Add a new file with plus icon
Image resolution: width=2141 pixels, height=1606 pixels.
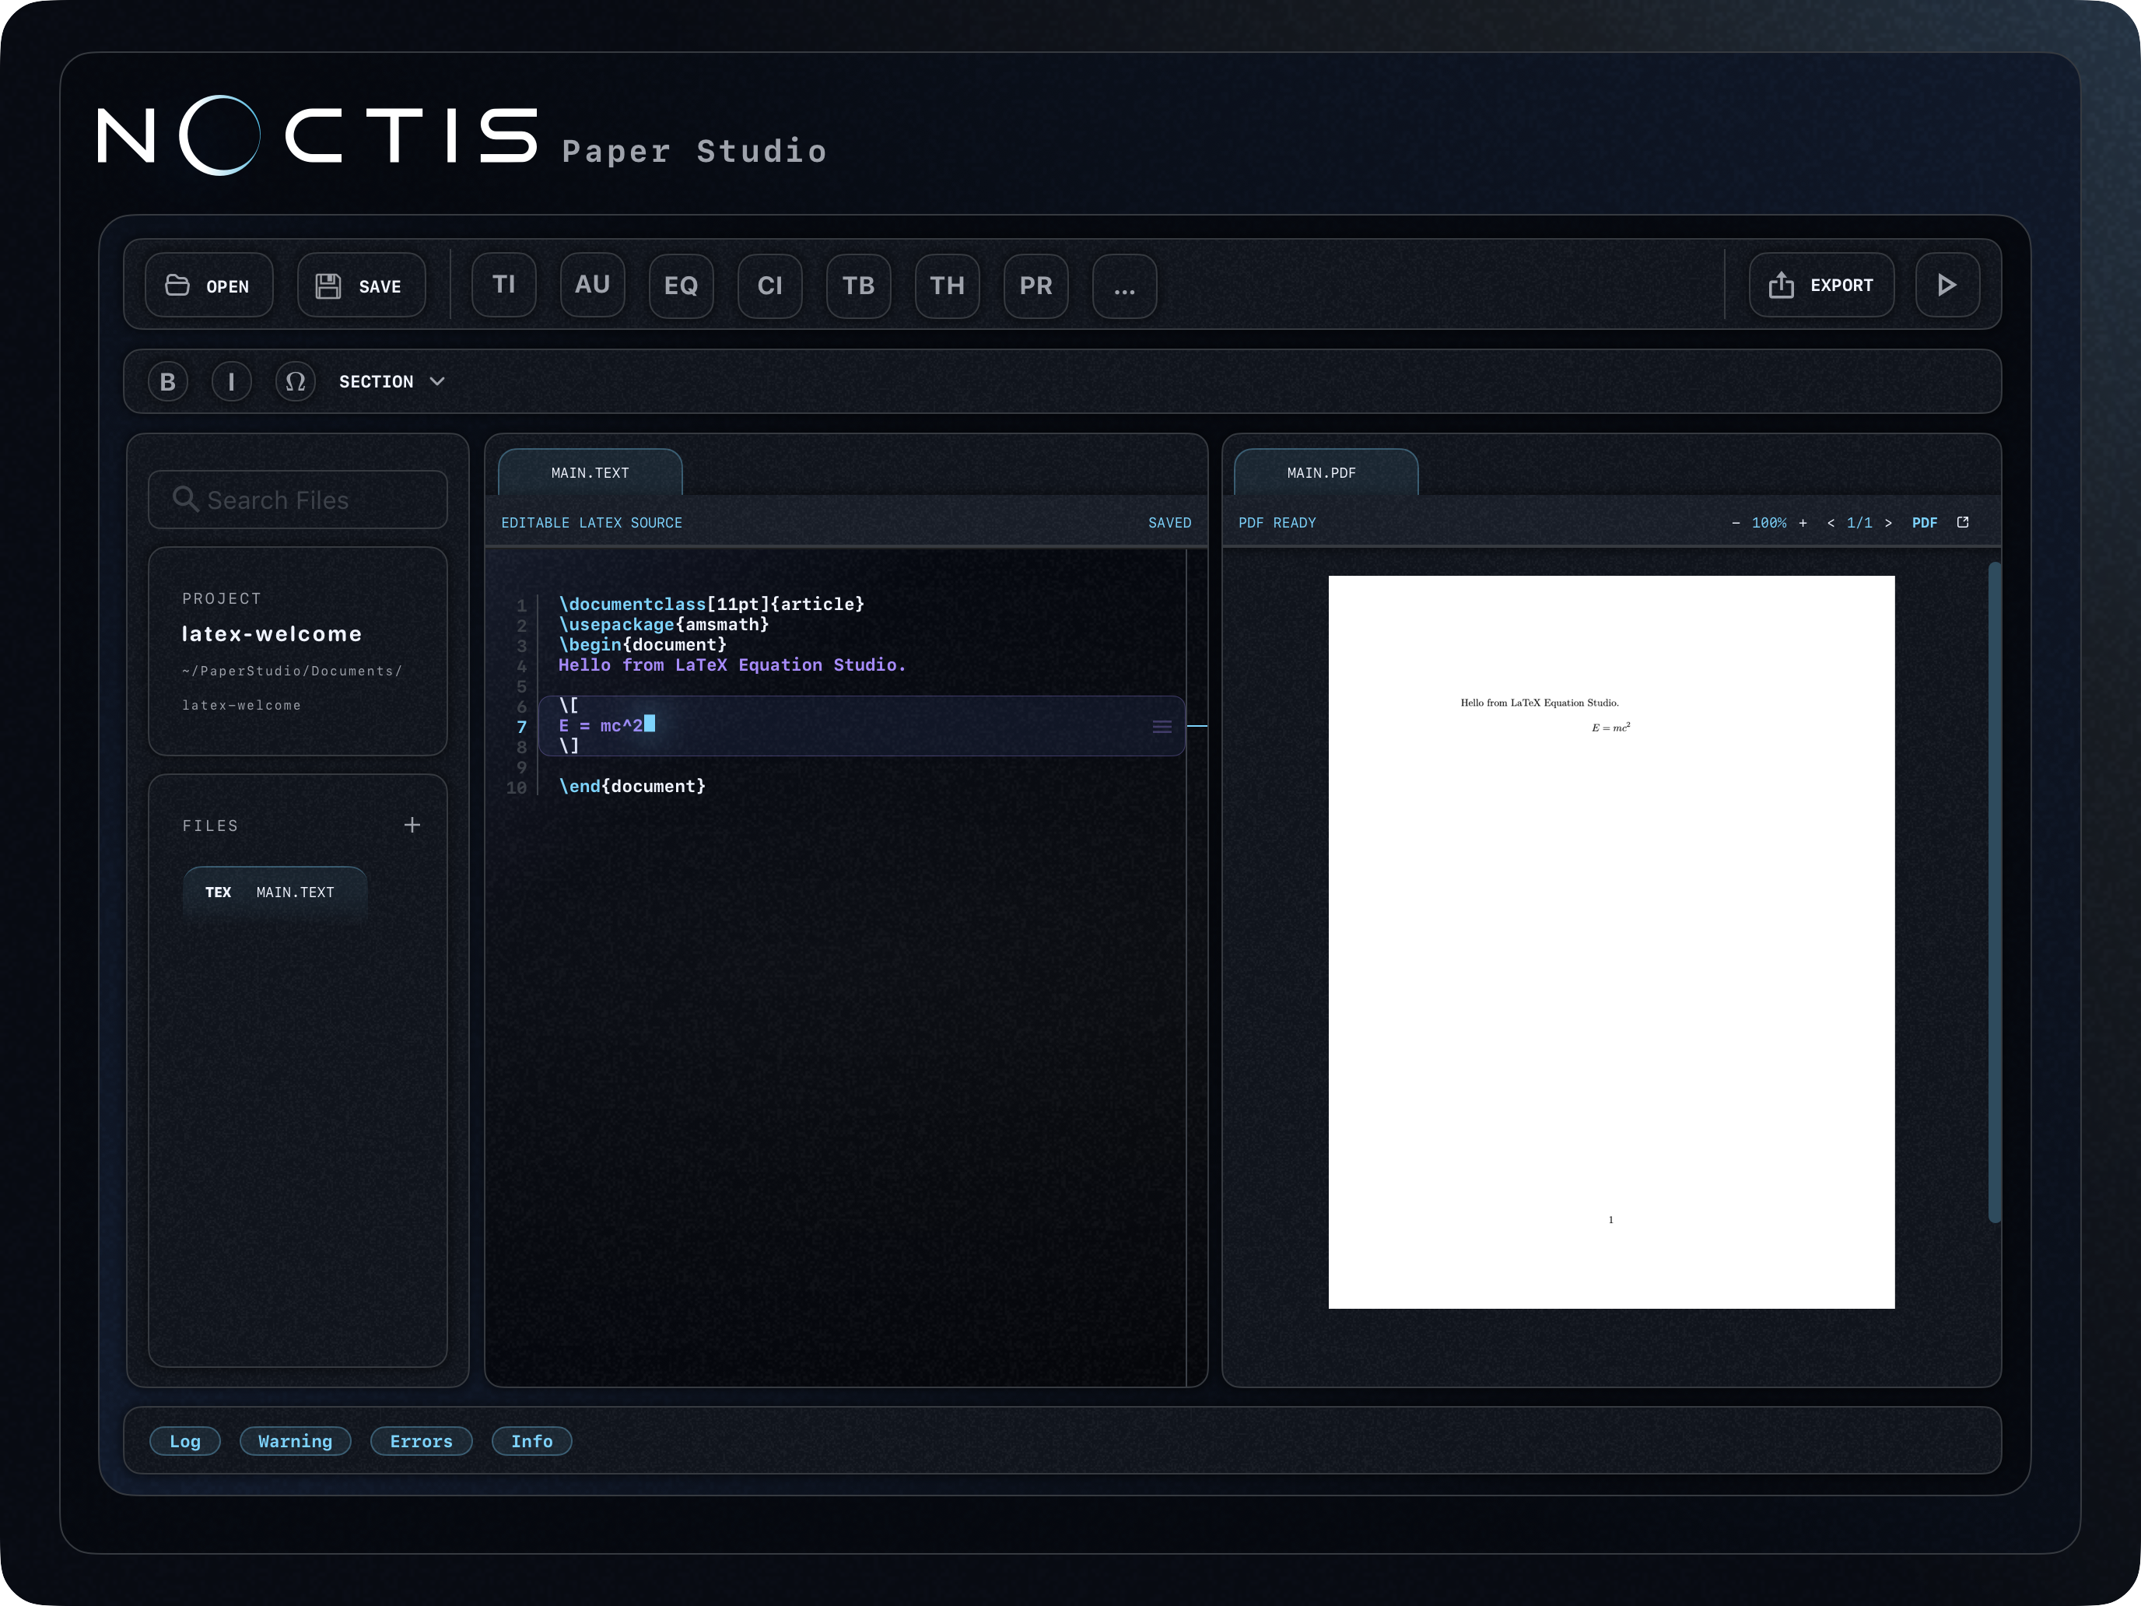pyautogui.click(x=412, y=825)
